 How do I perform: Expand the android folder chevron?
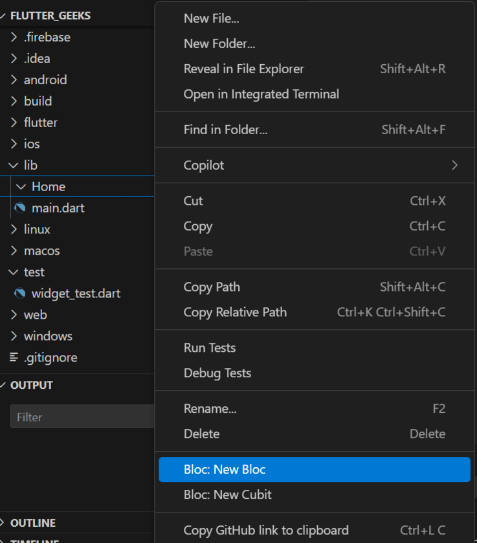click(x=14, y=80)
